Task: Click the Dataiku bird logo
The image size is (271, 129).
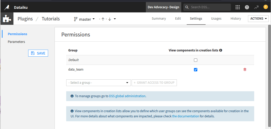Action: [7, 7]
